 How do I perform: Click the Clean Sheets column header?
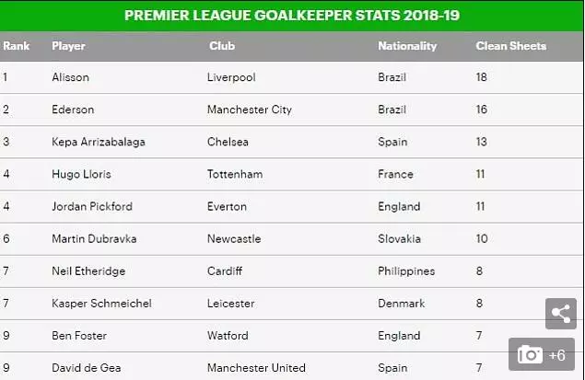coord(510,46)
